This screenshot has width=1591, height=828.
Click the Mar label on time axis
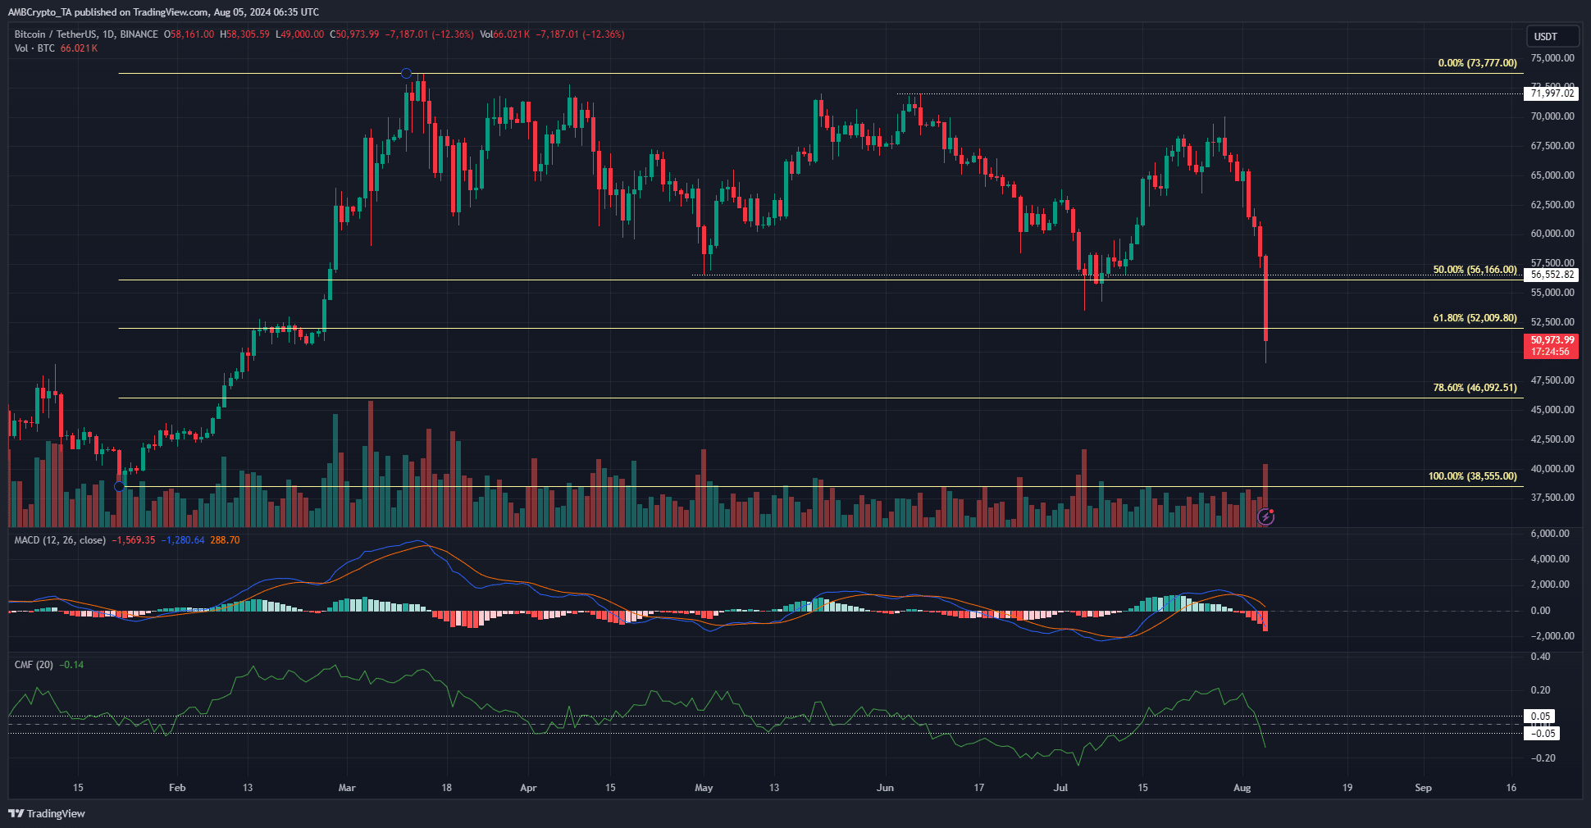point(347,788)
